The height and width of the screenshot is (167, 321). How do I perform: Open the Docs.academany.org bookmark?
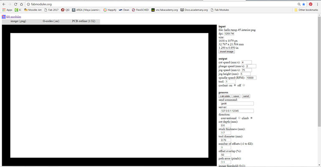[x=194, y=10]
